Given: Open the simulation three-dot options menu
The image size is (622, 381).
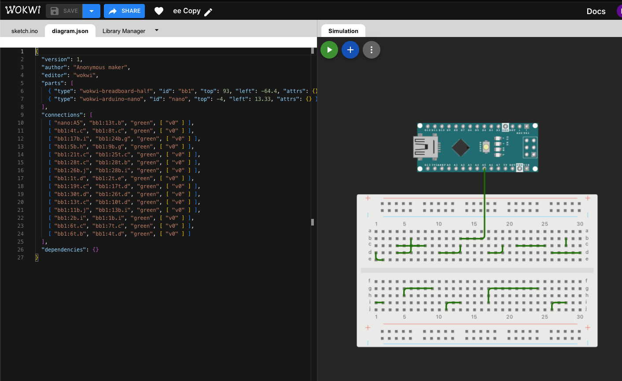Looking at the screenshot, I should coord(372,50).
